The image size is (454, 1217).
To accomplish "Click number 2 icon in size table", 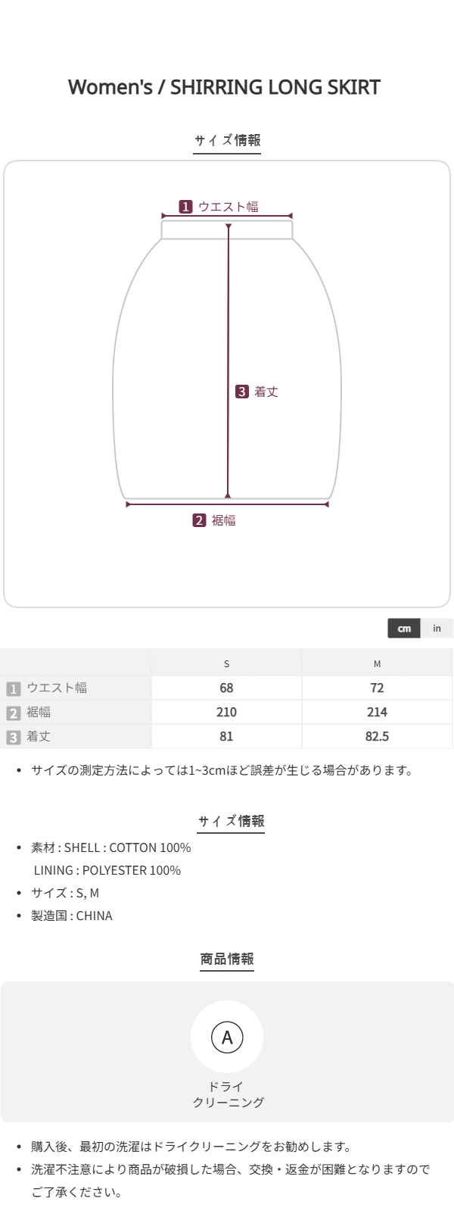I will [x=13, y=713].
